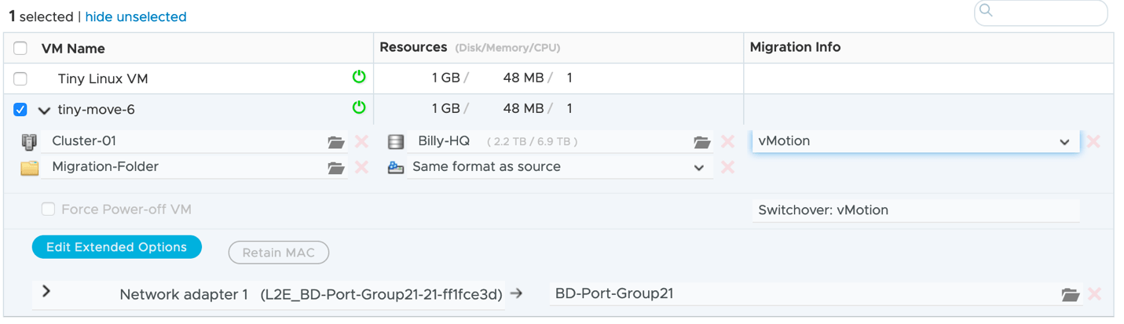This screenshot has height=324, width=1124.
Task: Expand the Network adapter 1 details
Action: click(46, 291)
